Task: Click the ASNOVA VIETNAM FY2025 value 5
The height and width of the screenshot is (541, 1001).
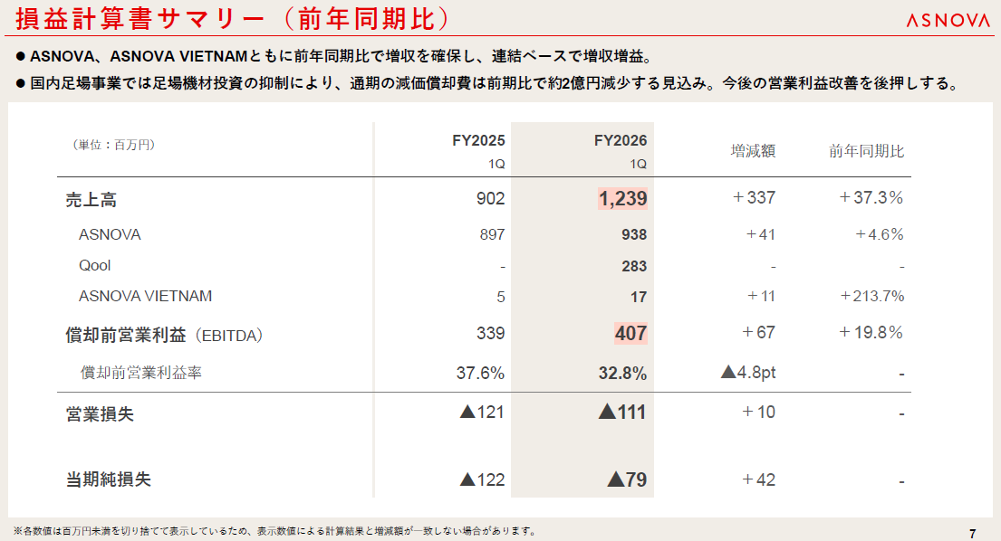Action: pyautogui.click(x=500, y=297)
